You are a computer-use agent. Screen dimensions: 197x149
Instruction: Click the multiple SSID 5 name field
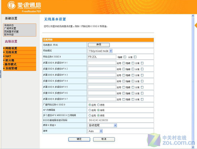pyautogui.click(x=102, y=87)
